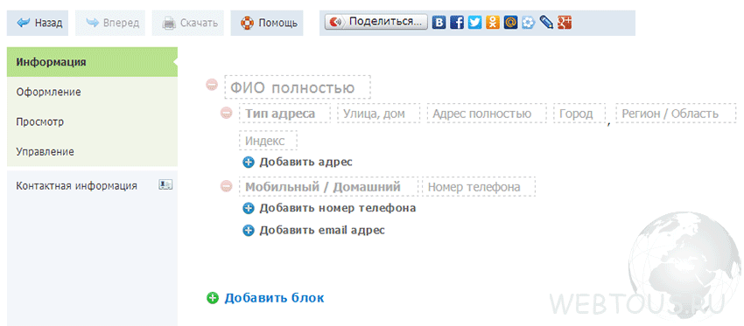Open the Тип адреса selector

click(x=284, y=114)
